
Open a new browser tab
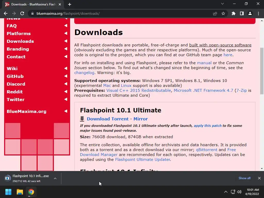[x=70, y=4]
